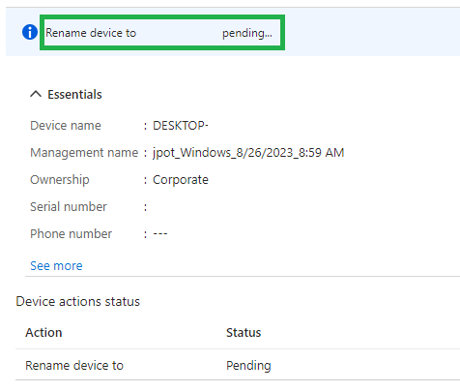The image size is (460, 392).
Task: Click the Device name label
Action: 66,126
